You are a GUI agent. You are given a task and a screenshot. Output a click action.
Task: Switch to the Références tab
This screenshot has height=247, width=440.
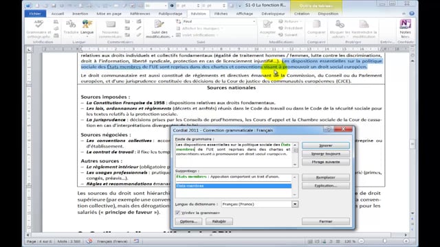pyautogui.click(x=140, y=14)
